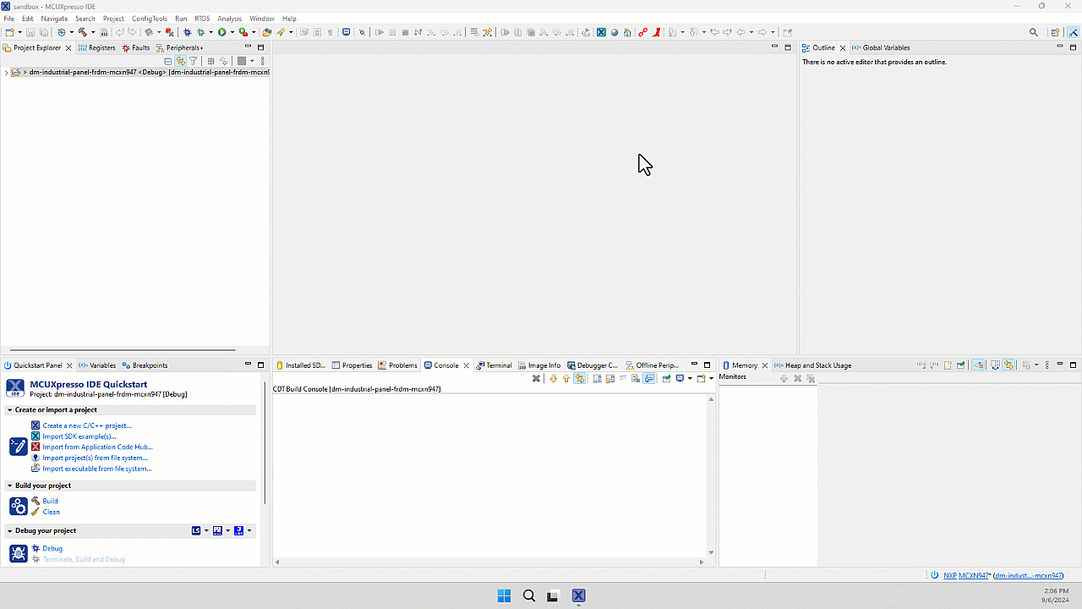Click the blue Debug bug icon in Quickstart
The image size is (1082, 609).
36,548
